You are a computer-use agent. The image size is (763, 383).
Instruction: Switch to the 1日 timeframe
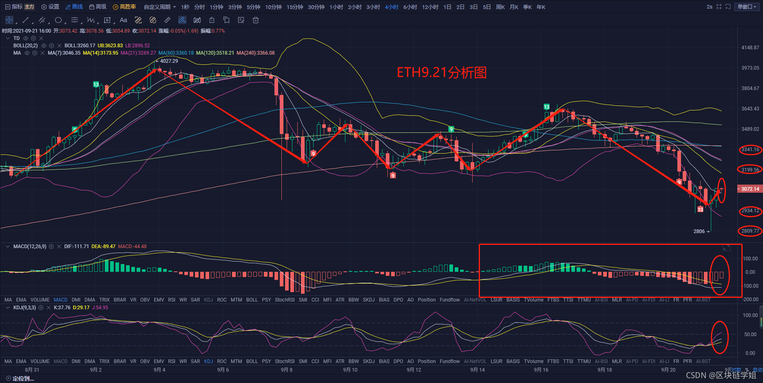pyautogui.click(x=447, y=7)
